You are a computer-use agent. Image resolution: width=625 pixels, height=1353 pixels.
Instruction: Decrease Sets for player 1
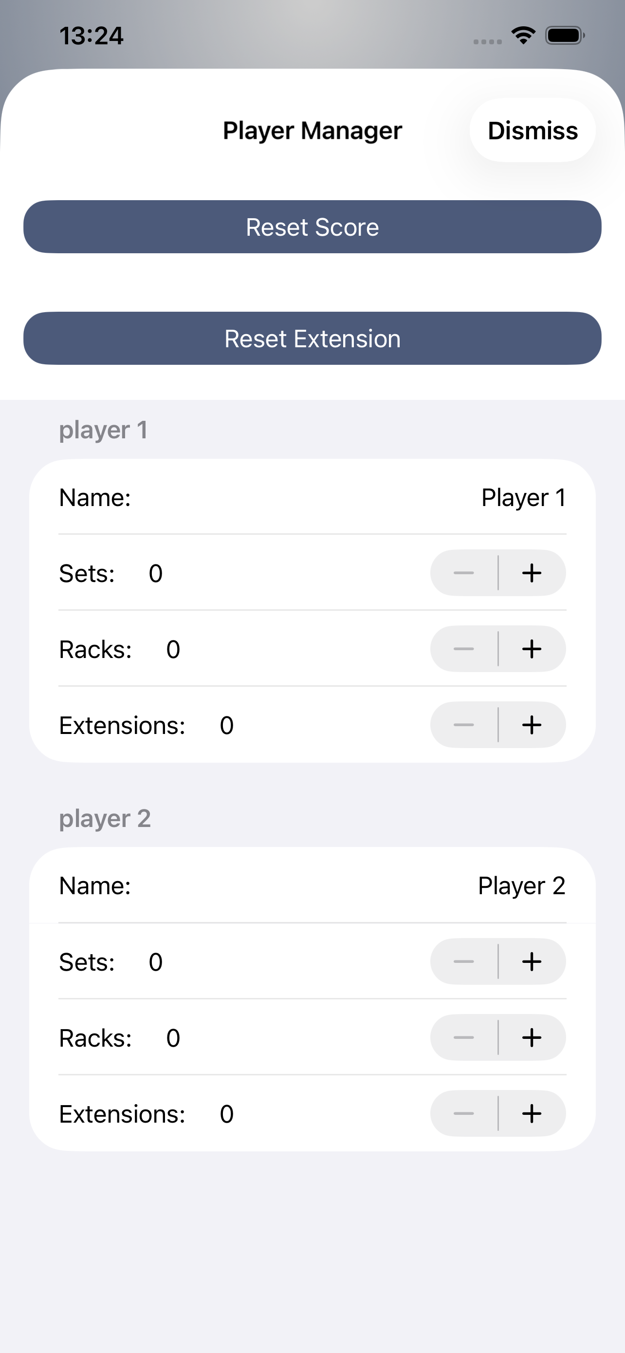point(464,572)
